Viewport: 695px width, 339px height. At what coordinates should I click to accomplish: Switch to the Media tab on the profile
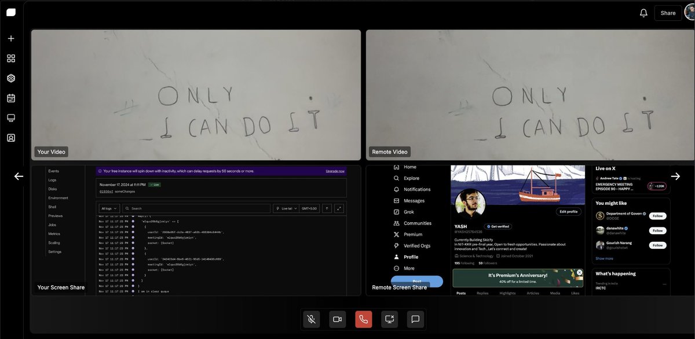(555, 293)
